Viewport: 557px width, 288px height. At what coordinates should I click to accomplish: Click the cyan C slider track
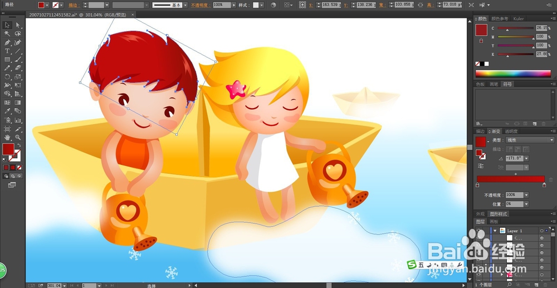[x=515, y=28]
